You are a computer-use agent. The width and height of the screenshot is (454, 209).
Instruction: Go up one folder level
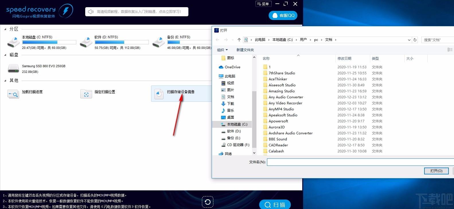(x=239, y=40)
